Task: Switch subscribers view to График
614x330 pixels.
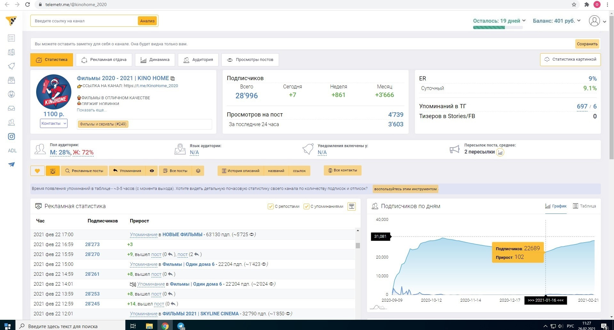Action: point(556,206)
